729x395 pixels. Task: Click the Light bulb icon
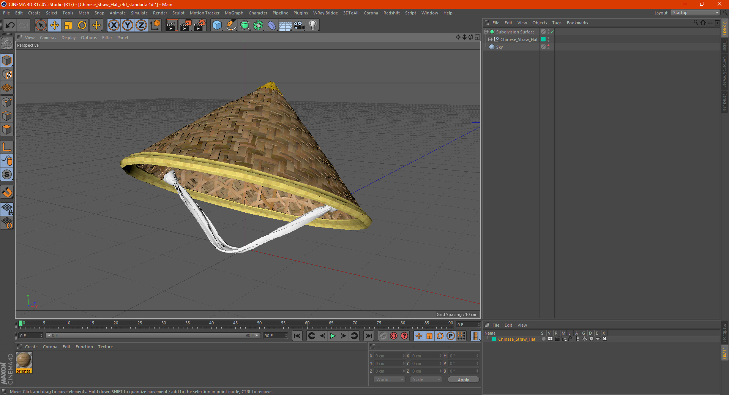313,25
